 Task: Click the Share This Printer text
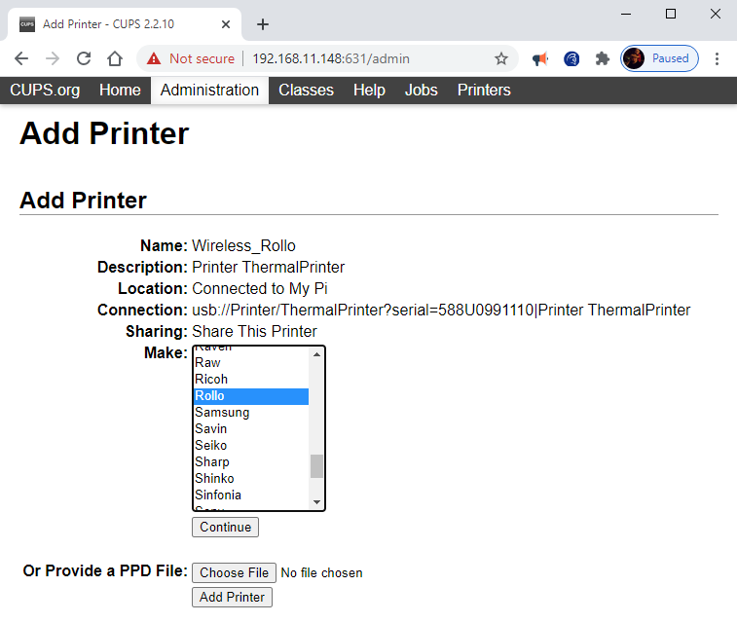(255, 332)
